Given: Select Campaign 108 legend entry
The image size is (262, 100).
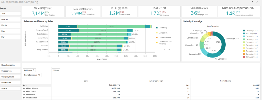Looking at the screenshot, I should 250,45.
